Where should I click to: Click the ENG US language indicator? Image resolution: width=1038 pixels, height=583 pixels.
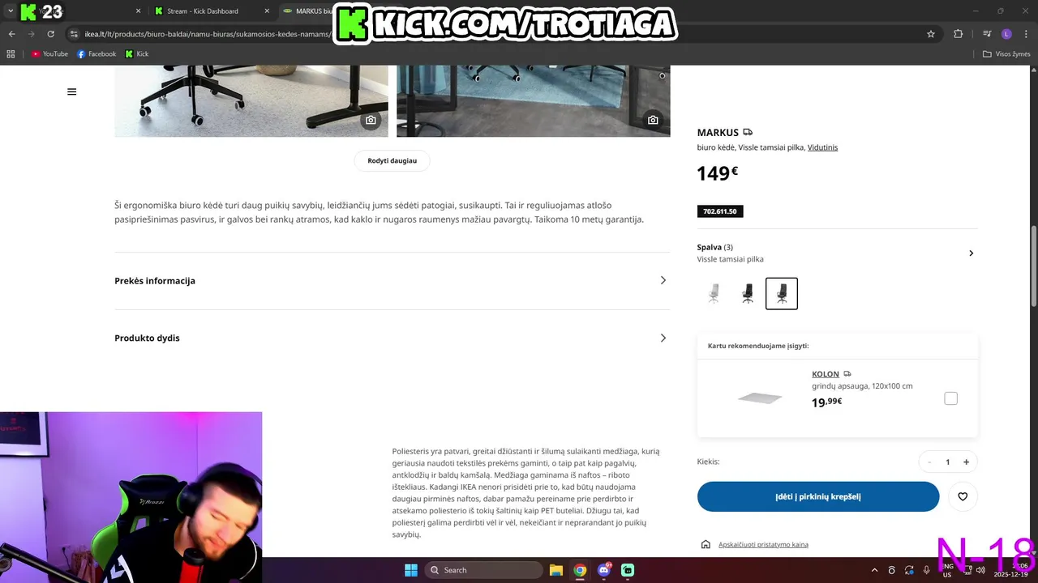point(947,570)
